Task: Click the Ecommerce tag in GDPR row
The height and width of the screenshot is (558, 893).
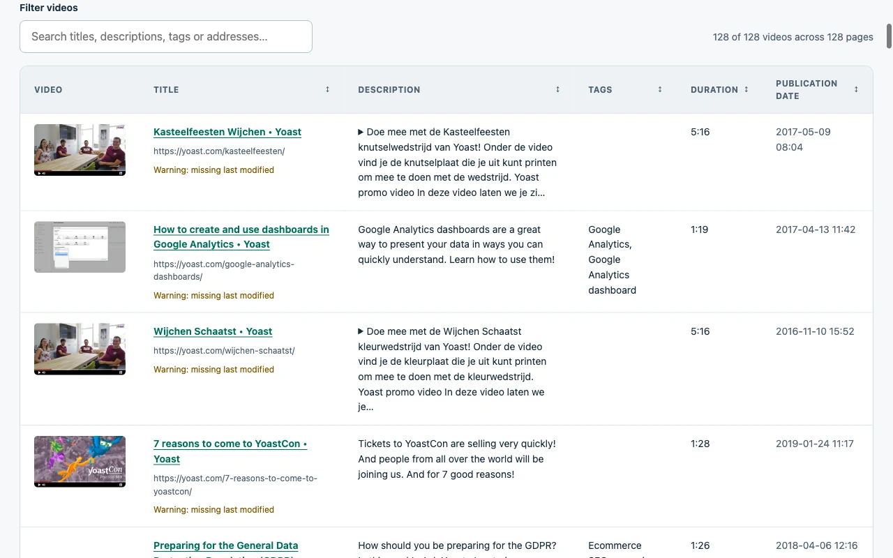Action: [615, 545]
